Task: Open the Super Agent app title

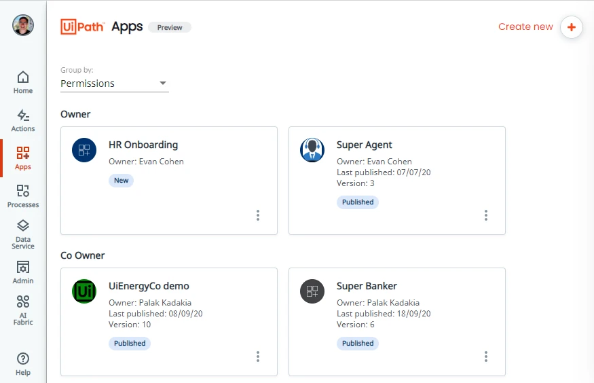Action: 365,145
